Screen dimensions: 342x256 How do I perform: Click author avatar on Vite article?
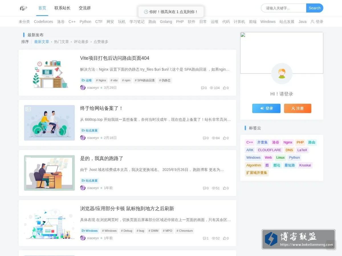click(83, 88)
